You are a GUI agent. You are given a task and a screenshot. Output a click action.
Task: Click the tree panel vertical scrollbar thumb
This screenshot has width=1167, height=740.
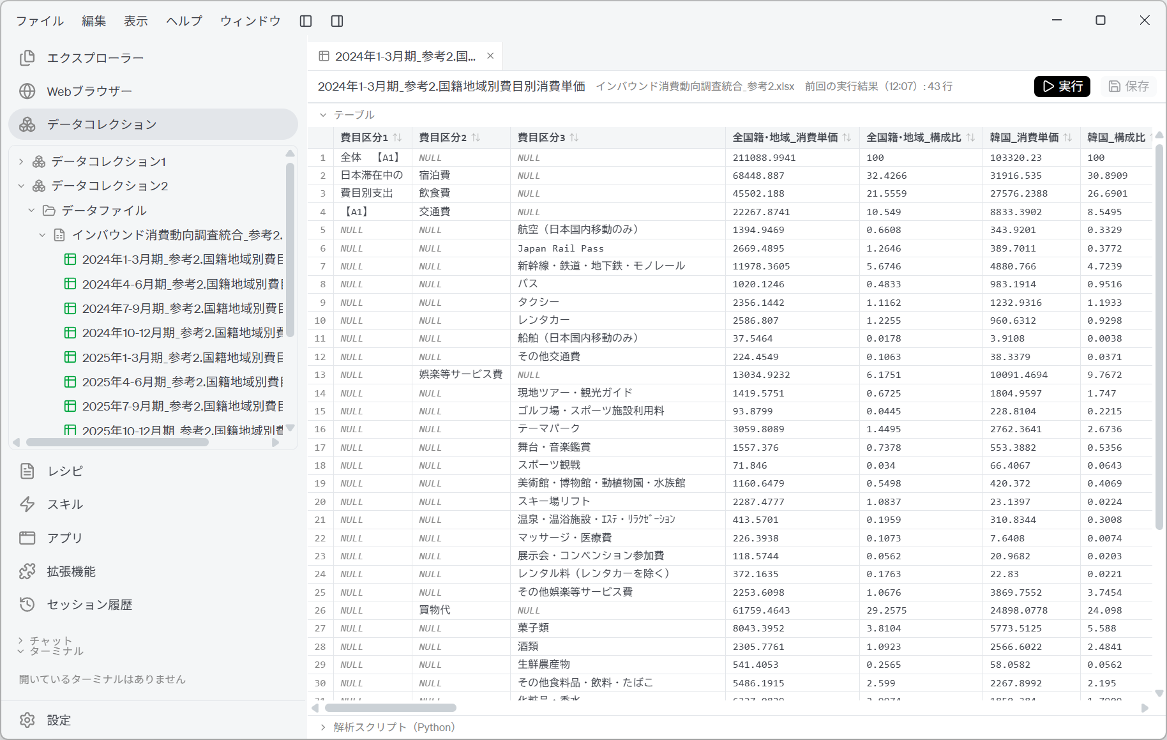click(290, 248)
